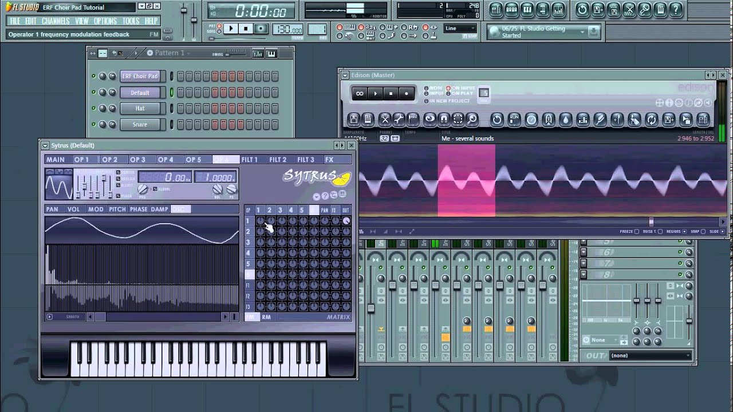Click Edison's undo arrow icon
Viewport: 733px width, 412px height.
click(497, 119)
